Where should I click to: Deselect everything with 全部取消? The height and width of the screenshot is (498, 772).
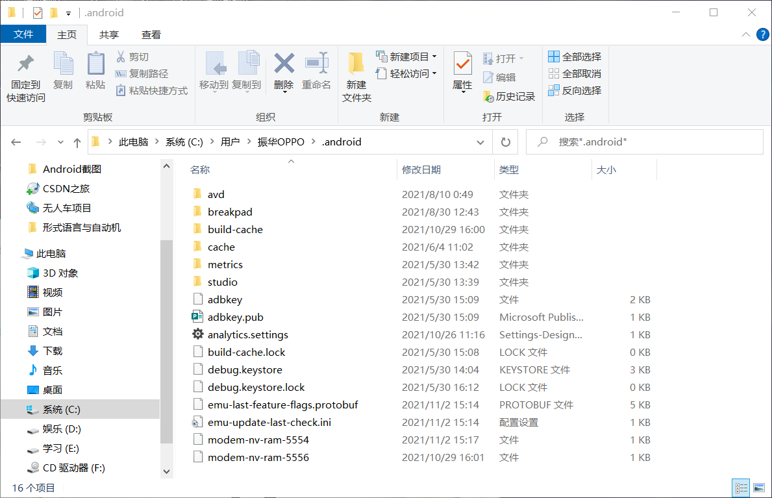pos(575,73)
